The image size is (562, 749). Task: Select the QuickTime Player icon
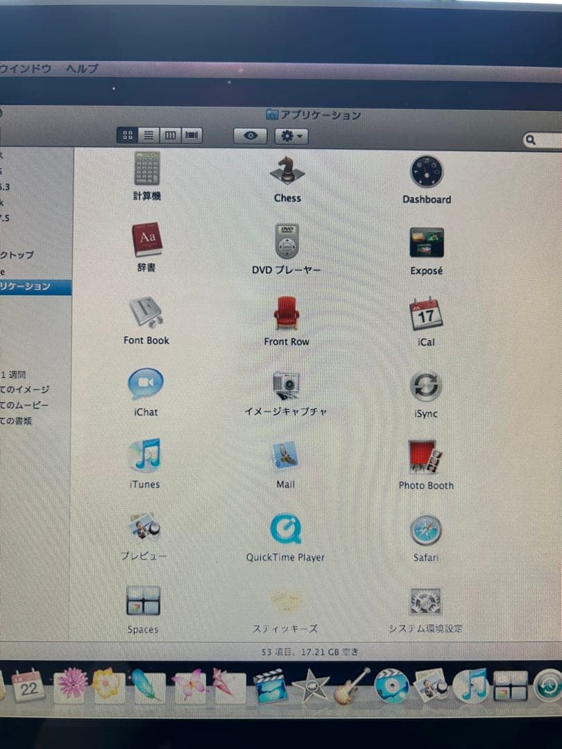285,528
